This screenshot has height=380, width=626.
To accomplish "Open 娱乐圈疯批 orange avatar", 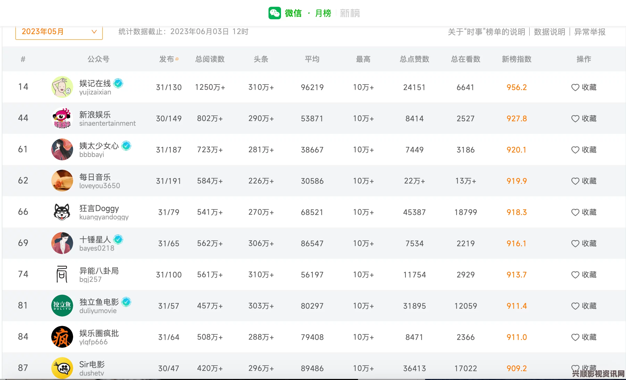I will point(62,337).
